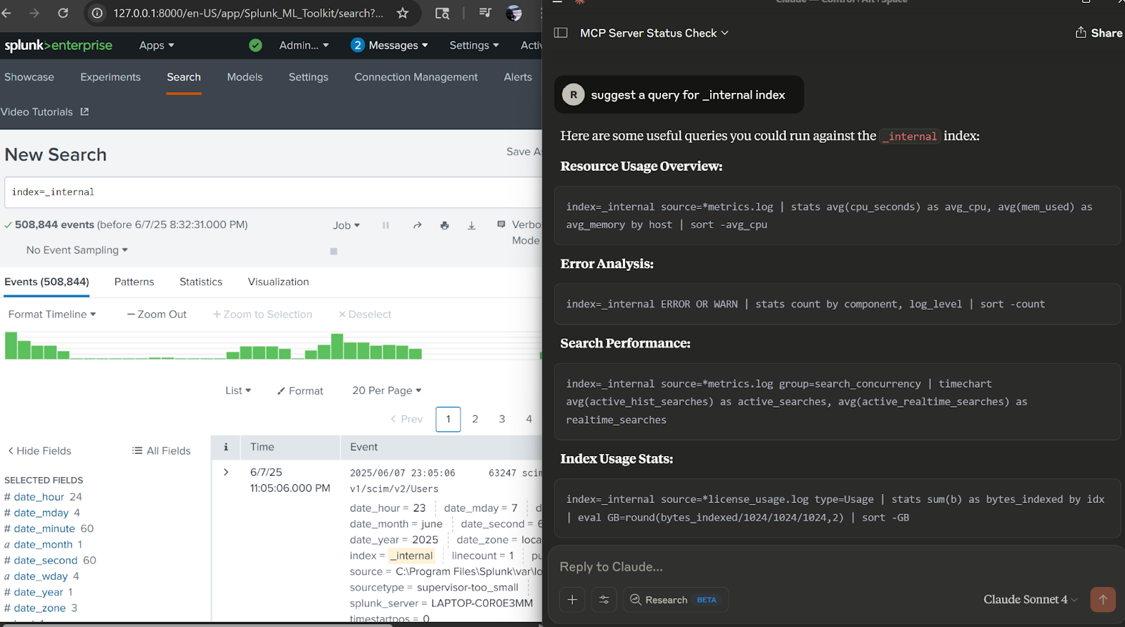Switch to the Statistics tab
Image resolution: width=1125 pixels, height=627 pixels.
click(200, 281)
